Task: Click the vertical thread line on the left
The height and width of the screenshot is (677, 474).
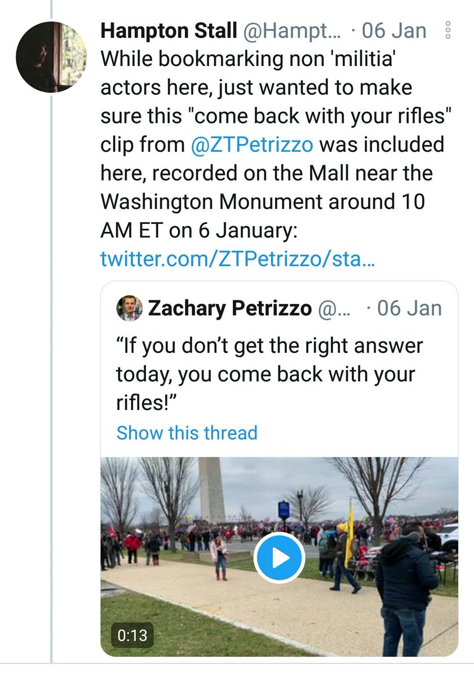Action: coord(51,395)
